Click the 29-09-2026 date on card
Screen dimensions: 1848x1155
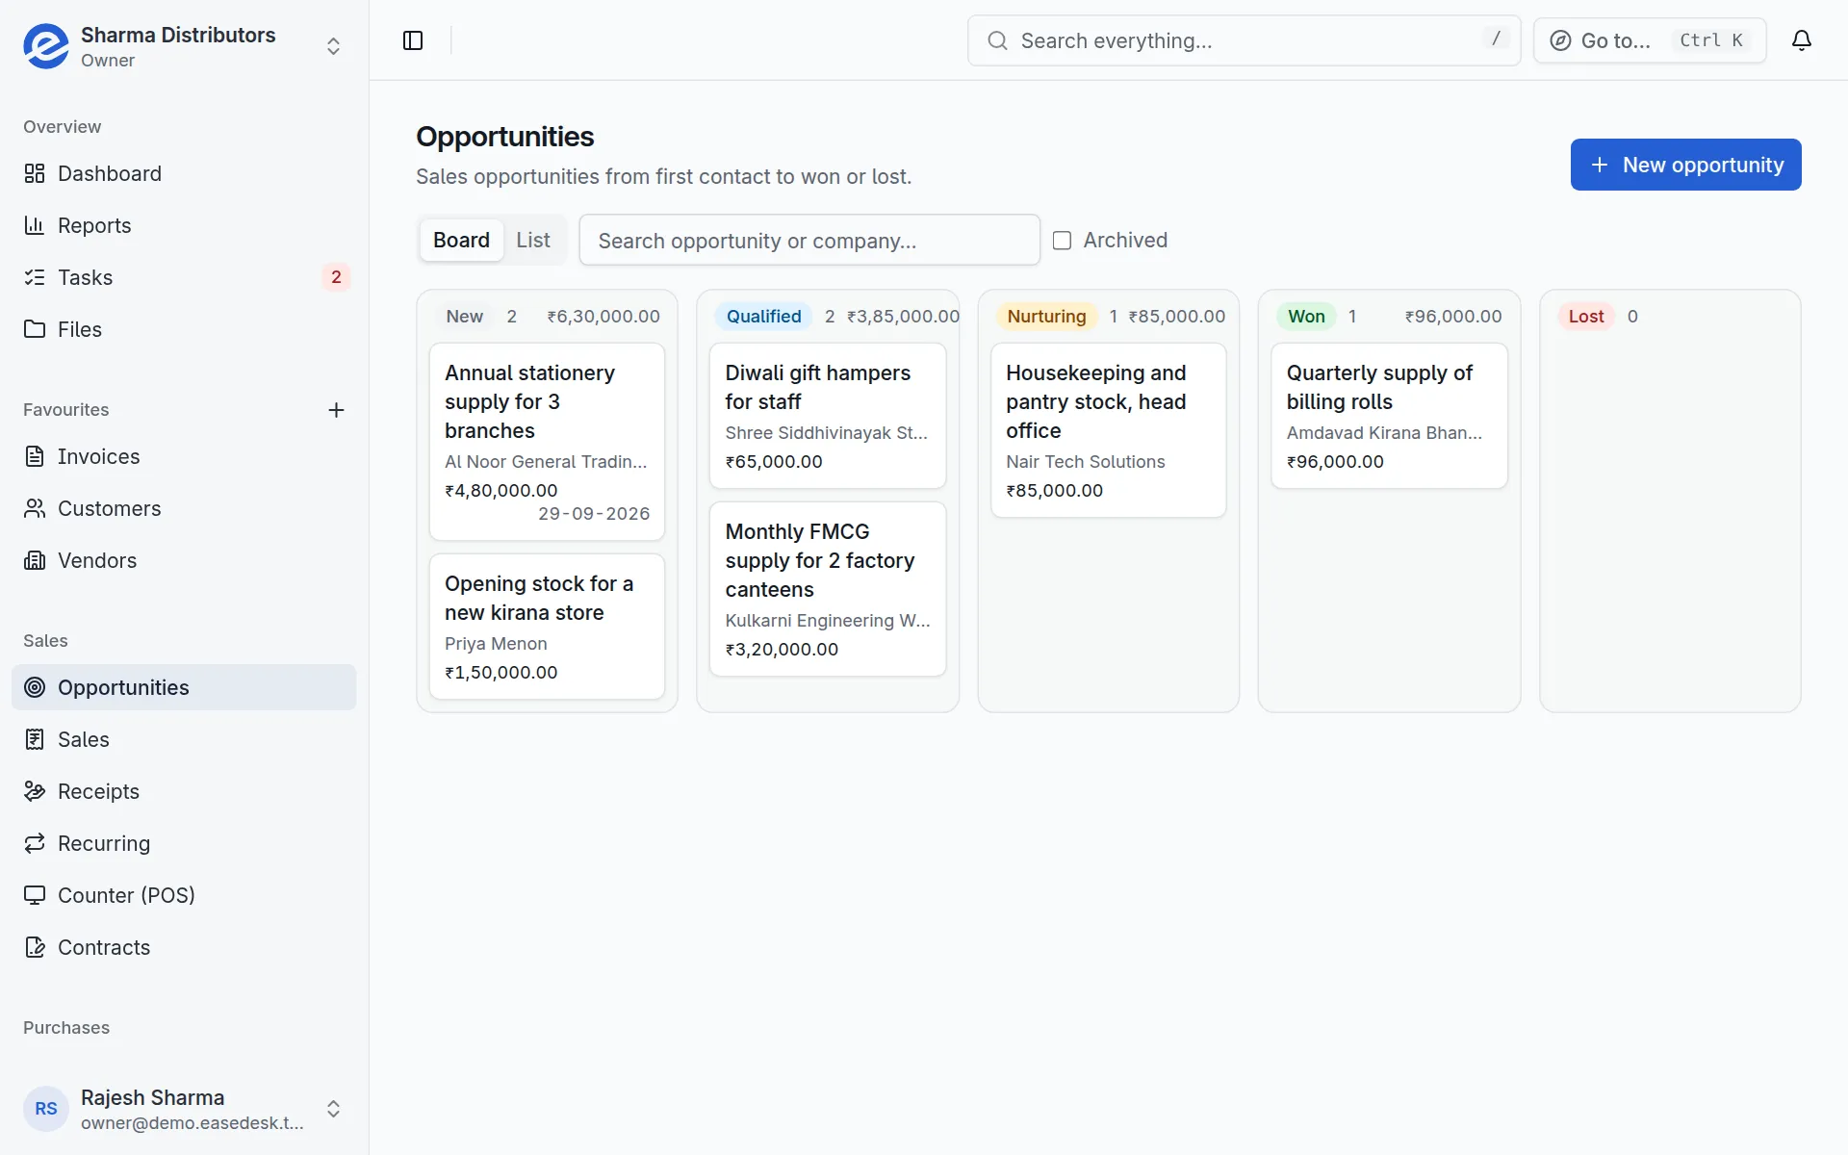click(x=594, y=514)
